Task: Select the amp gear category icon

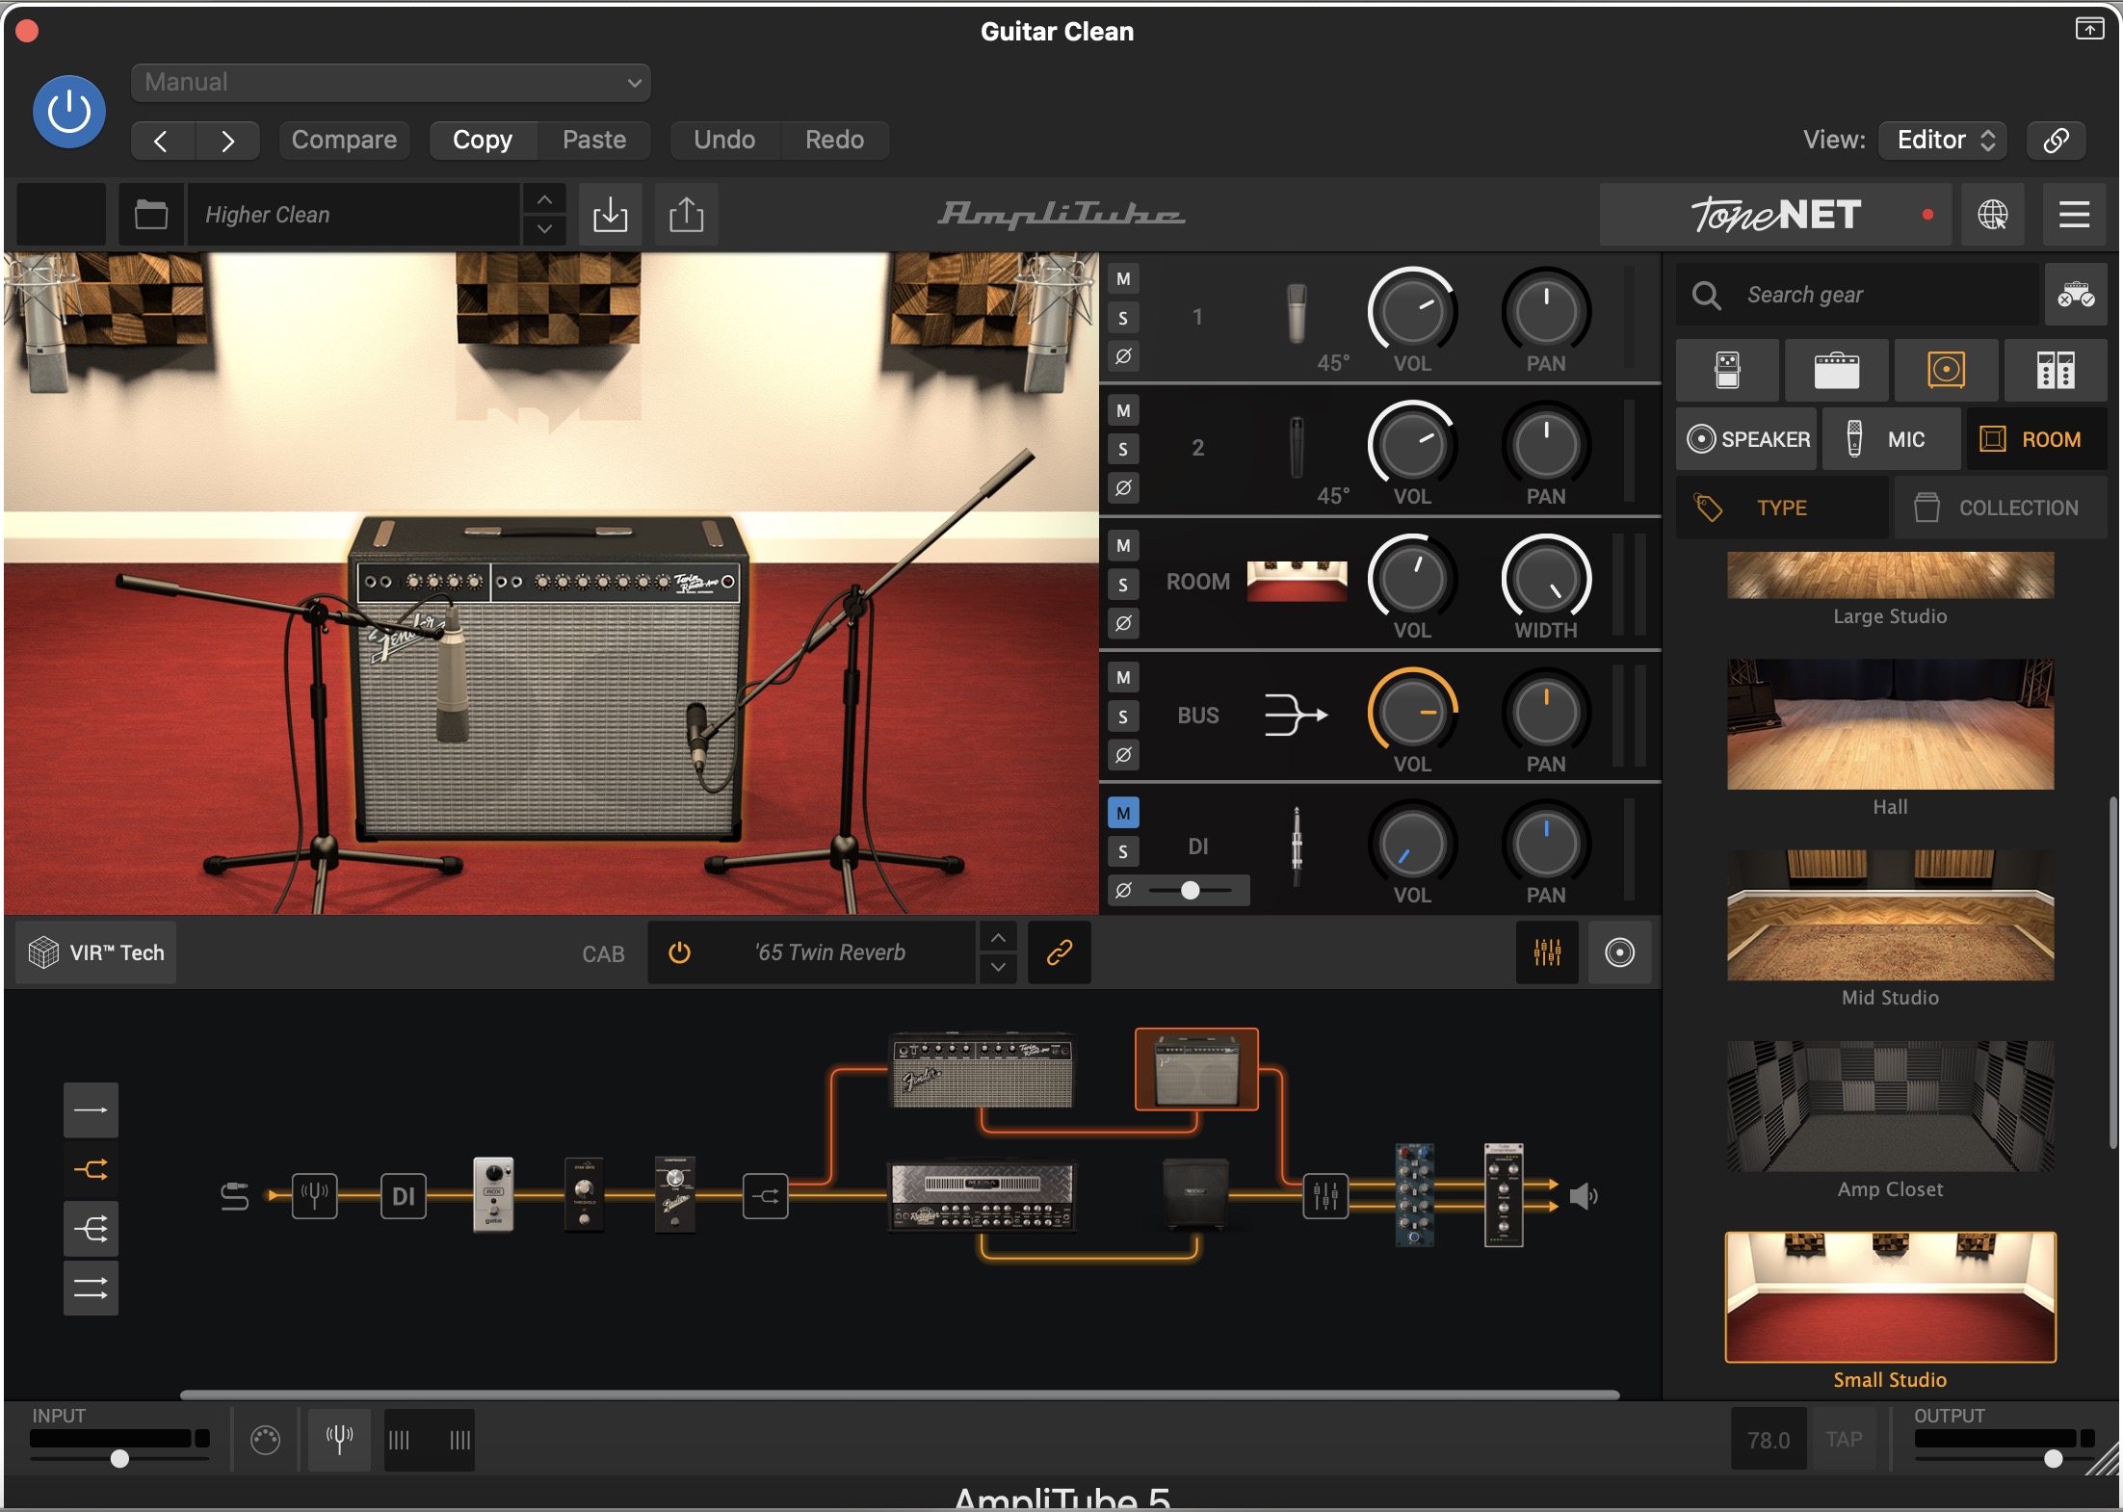Action: click(1836, 370)
